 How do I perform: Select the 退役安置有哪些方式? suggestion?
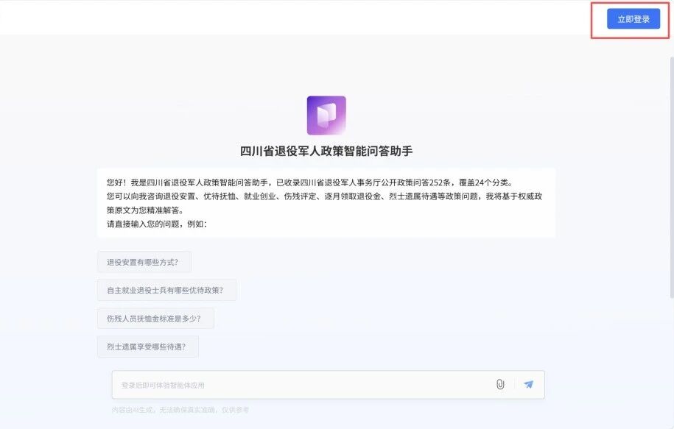point(144,262)
